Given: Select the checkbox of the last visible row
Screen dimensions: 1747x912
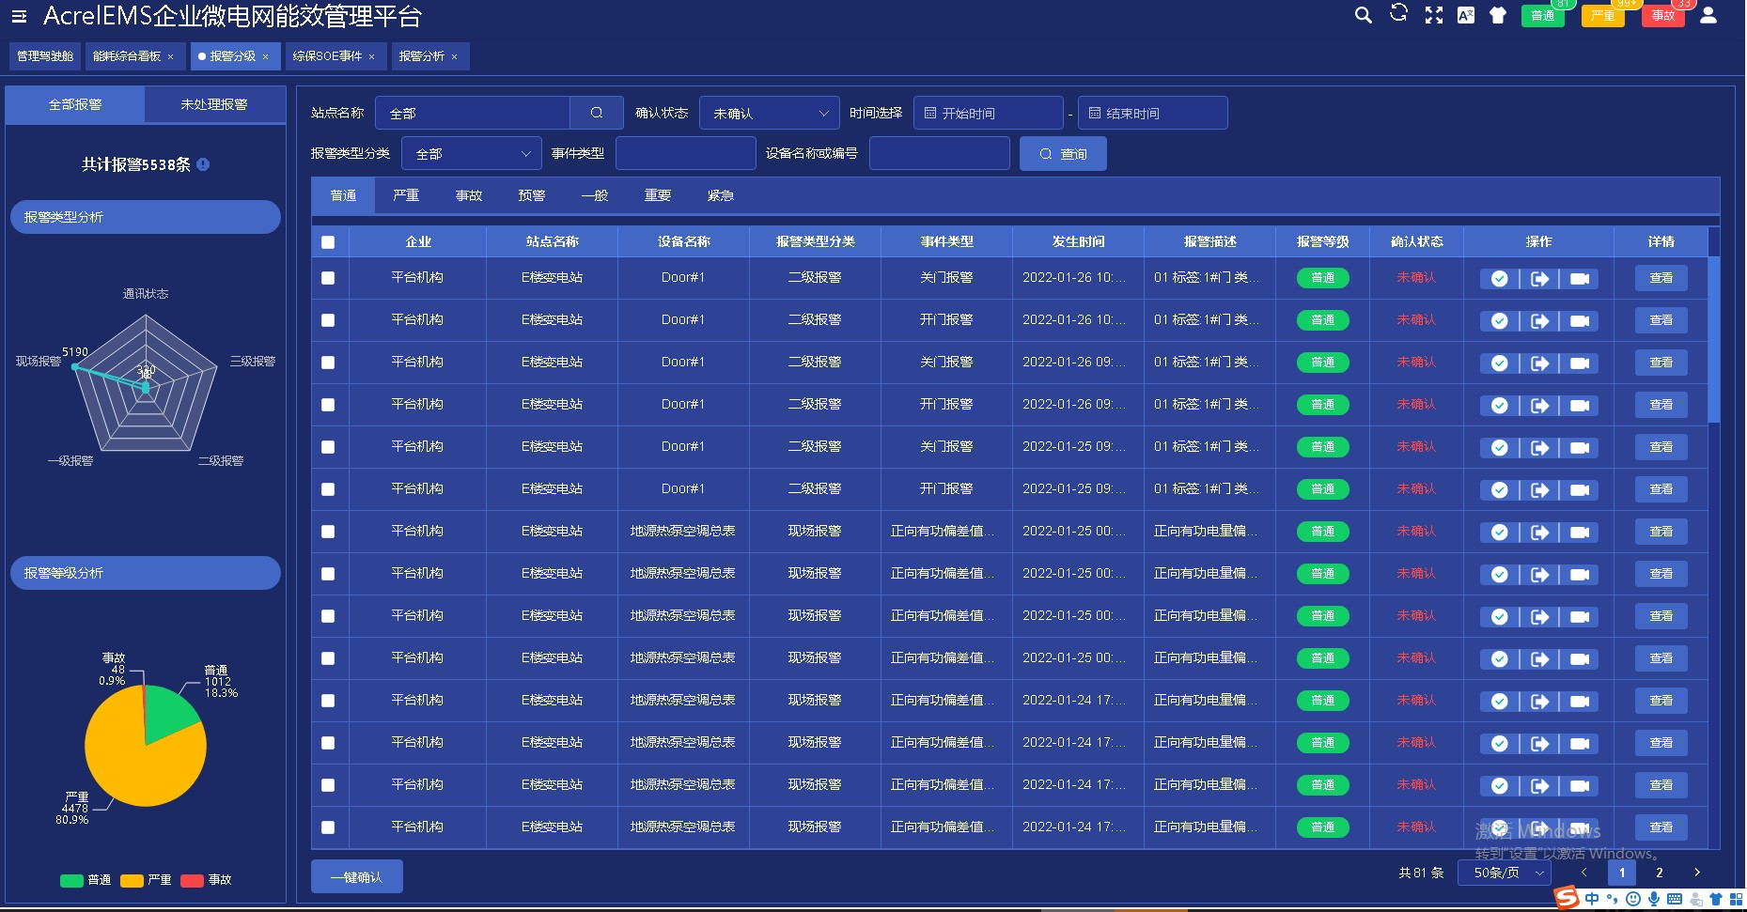Looking at the screenshot, I should [328, 827].
